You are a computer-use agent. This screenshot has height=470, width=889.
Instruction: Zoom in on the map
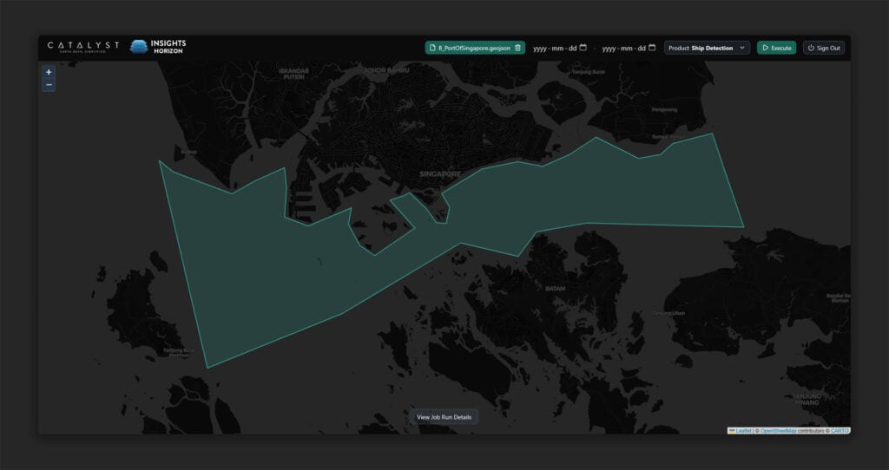49,72
